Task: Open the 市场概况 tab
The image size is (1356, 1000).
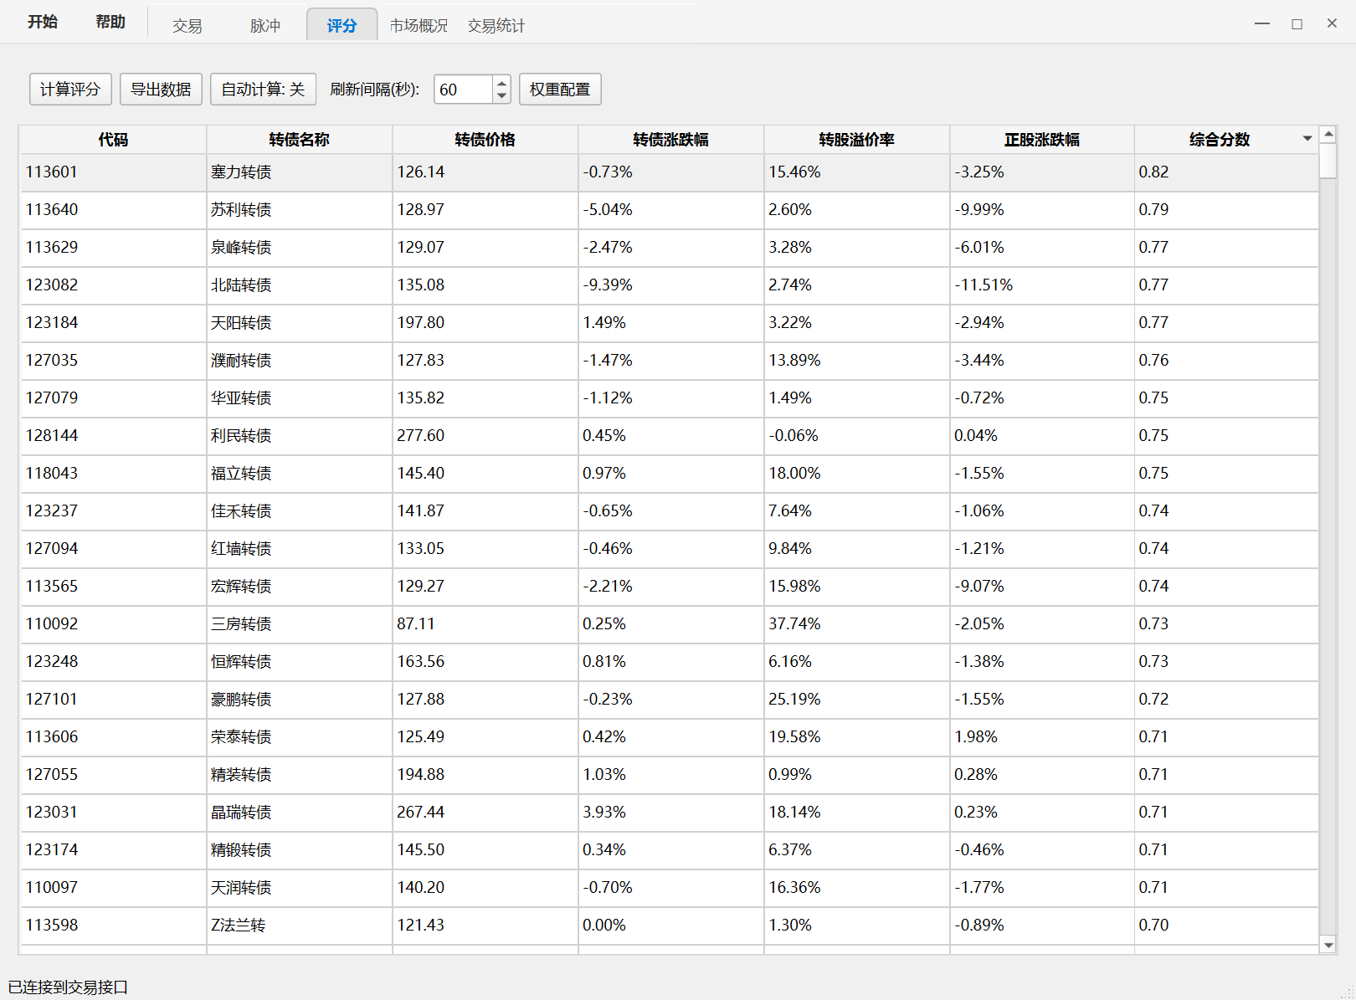Action: 419,26
